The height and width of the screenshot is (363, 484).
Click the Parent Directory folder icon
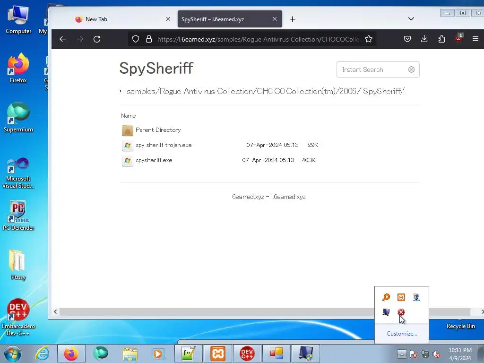tap(128, 130)
